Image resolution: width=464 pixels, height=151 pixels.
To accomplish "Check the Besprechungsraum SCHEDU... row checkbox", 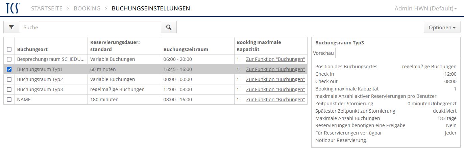I will [x=9, y=59].
